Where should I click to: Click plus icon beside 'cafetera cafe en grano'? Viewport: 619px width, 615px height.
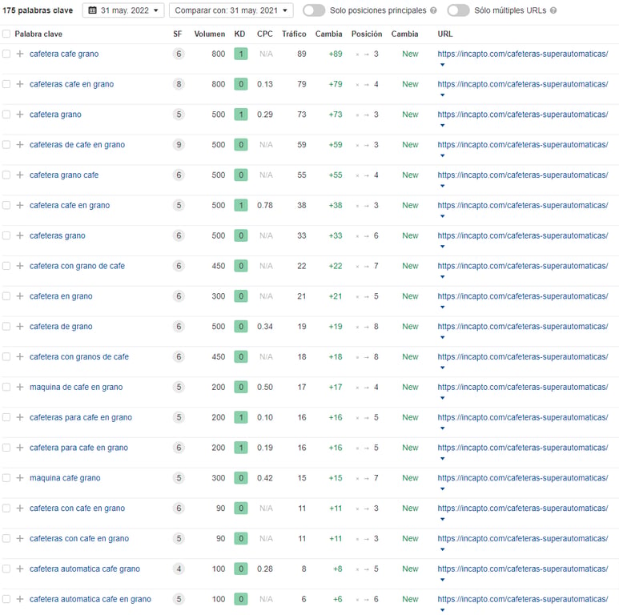[20, 205]
